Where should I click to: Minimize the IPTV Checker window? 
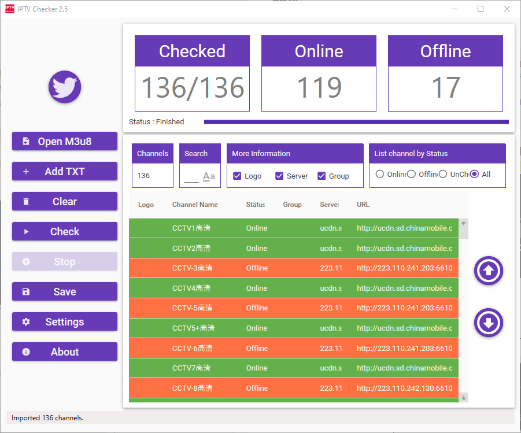pyautogui.click(x=455, y=9)
